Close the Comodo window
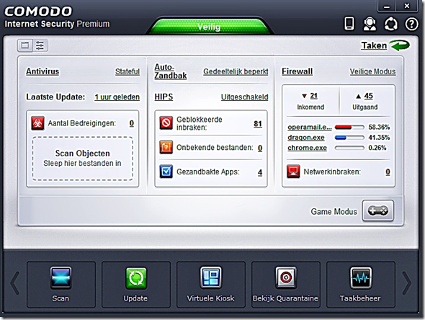 [407, 6]
